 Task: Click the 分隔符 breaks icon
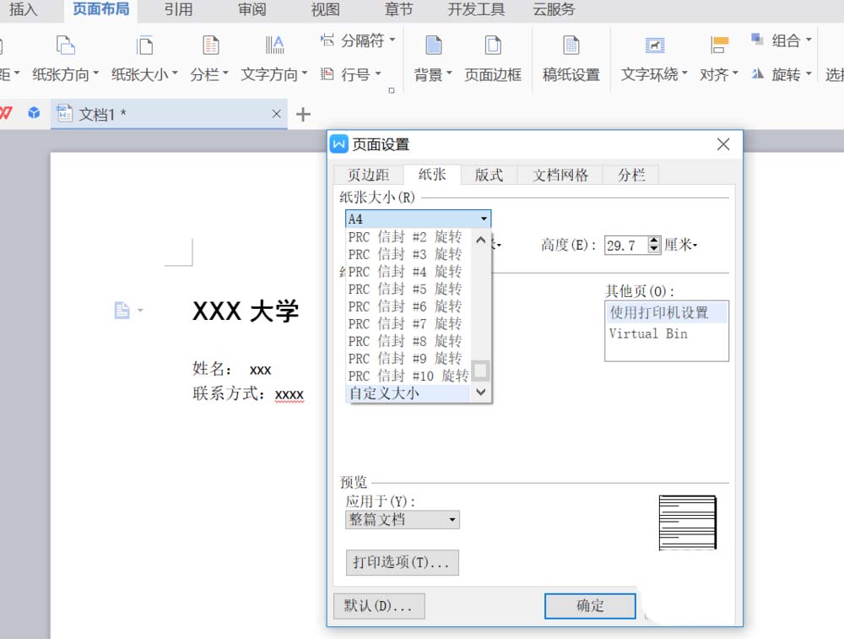327,40
